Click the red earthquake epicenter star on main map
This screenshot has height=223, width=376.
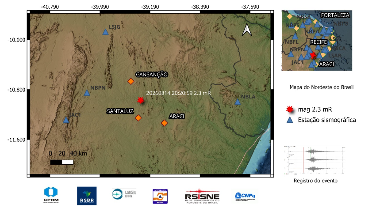(141, 100)
